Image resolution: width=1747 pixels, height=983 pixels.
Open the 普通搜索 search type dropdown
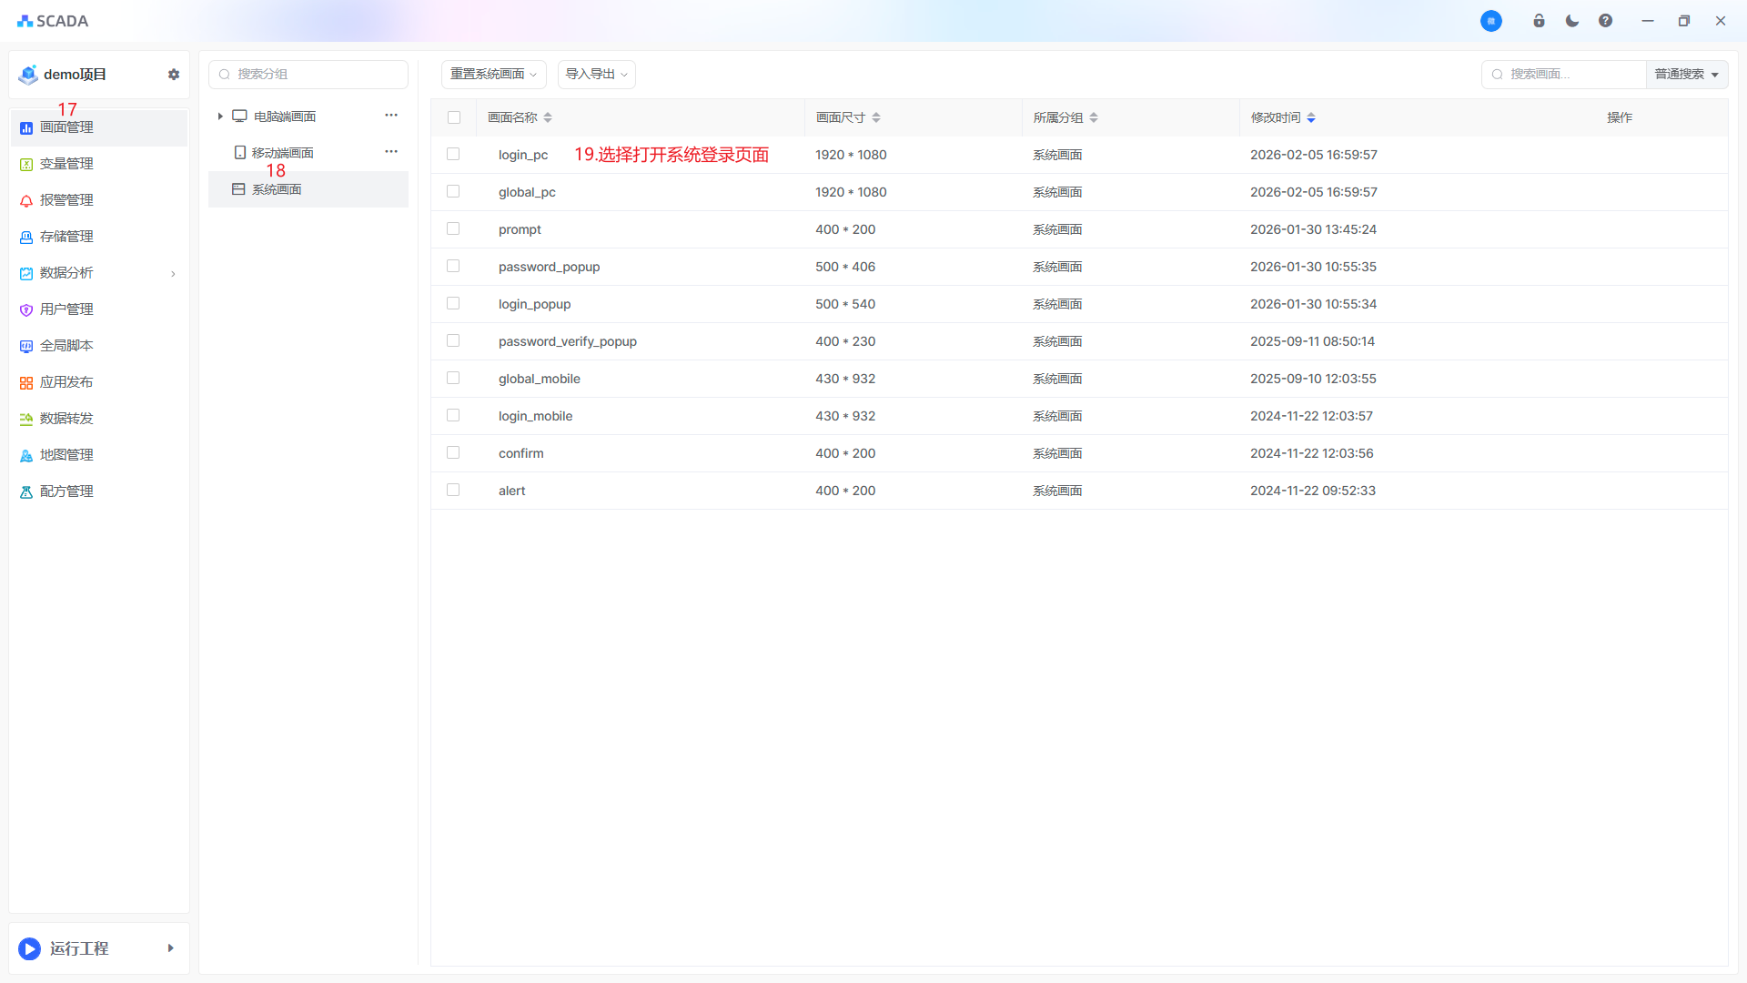point(1686,75)
